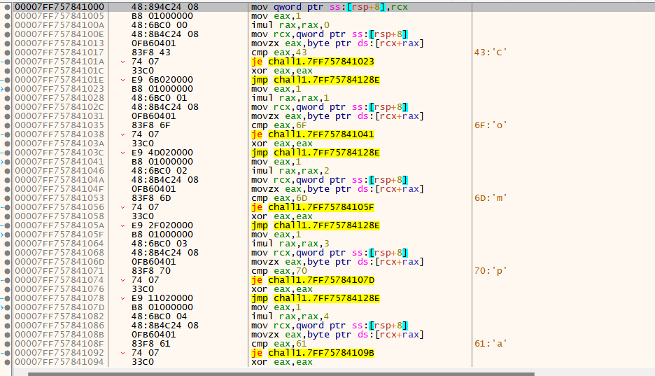Select instruction cmp eax,6D
The height and width of the screenshot is (376, 655).
pos(279,198)
